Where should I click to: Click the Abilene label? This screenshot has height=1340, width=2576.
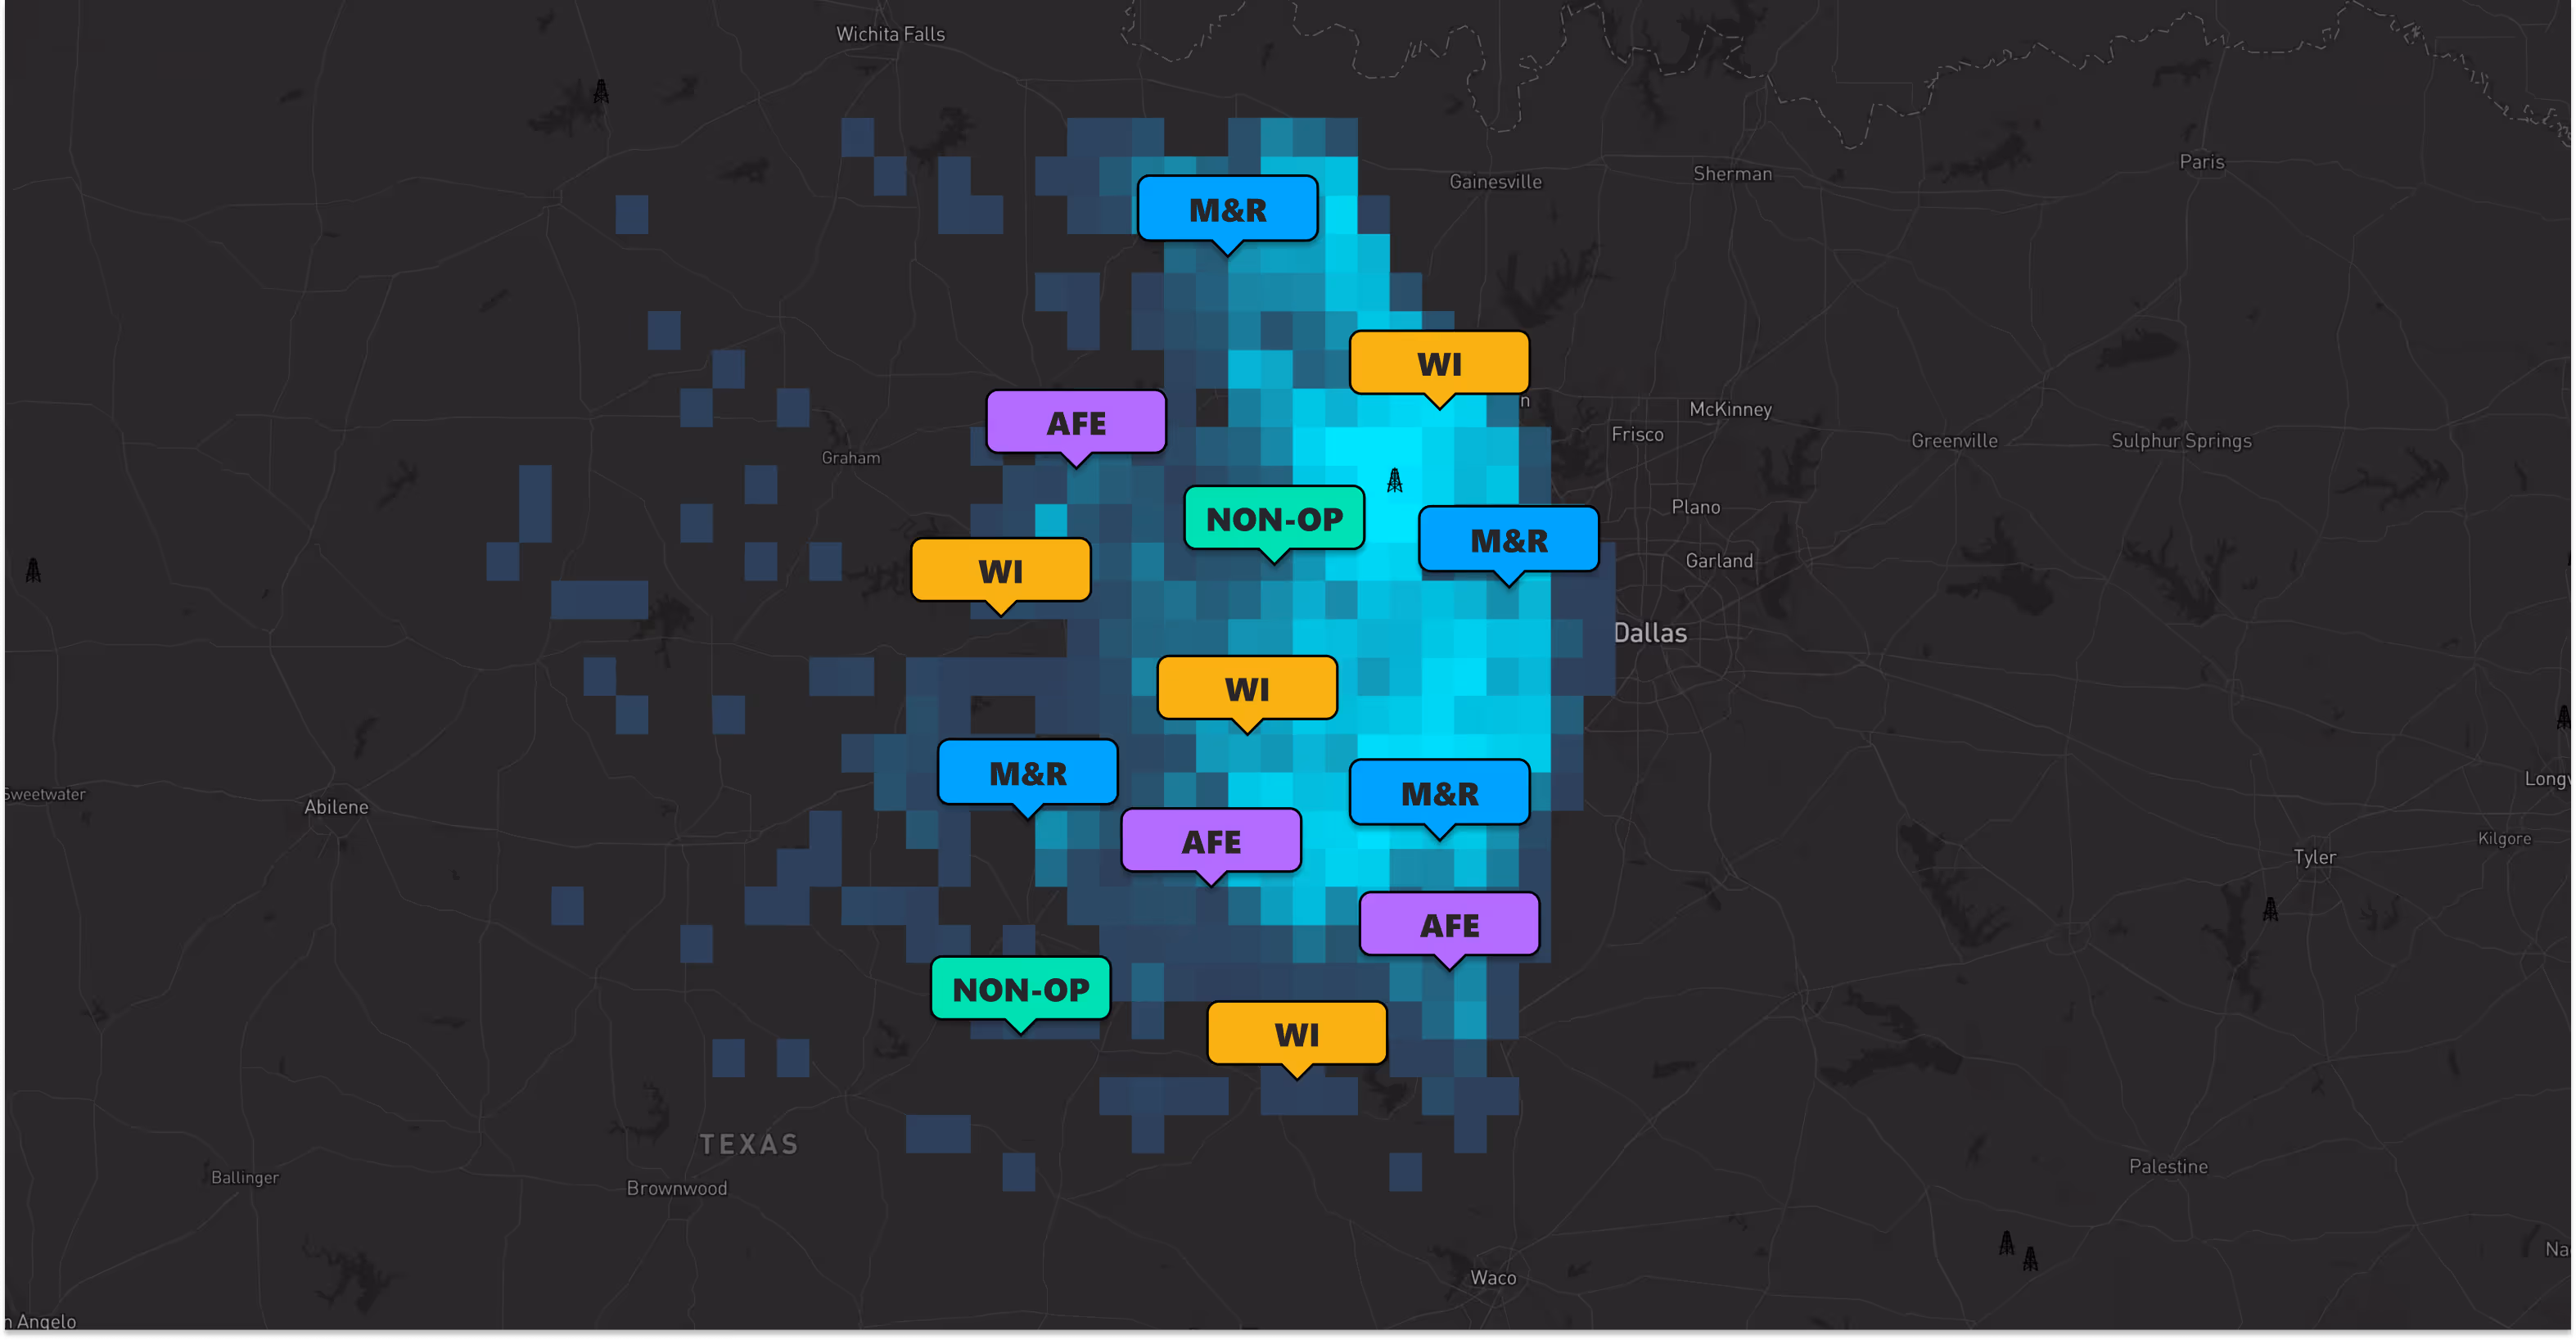(x=336, y=807)
